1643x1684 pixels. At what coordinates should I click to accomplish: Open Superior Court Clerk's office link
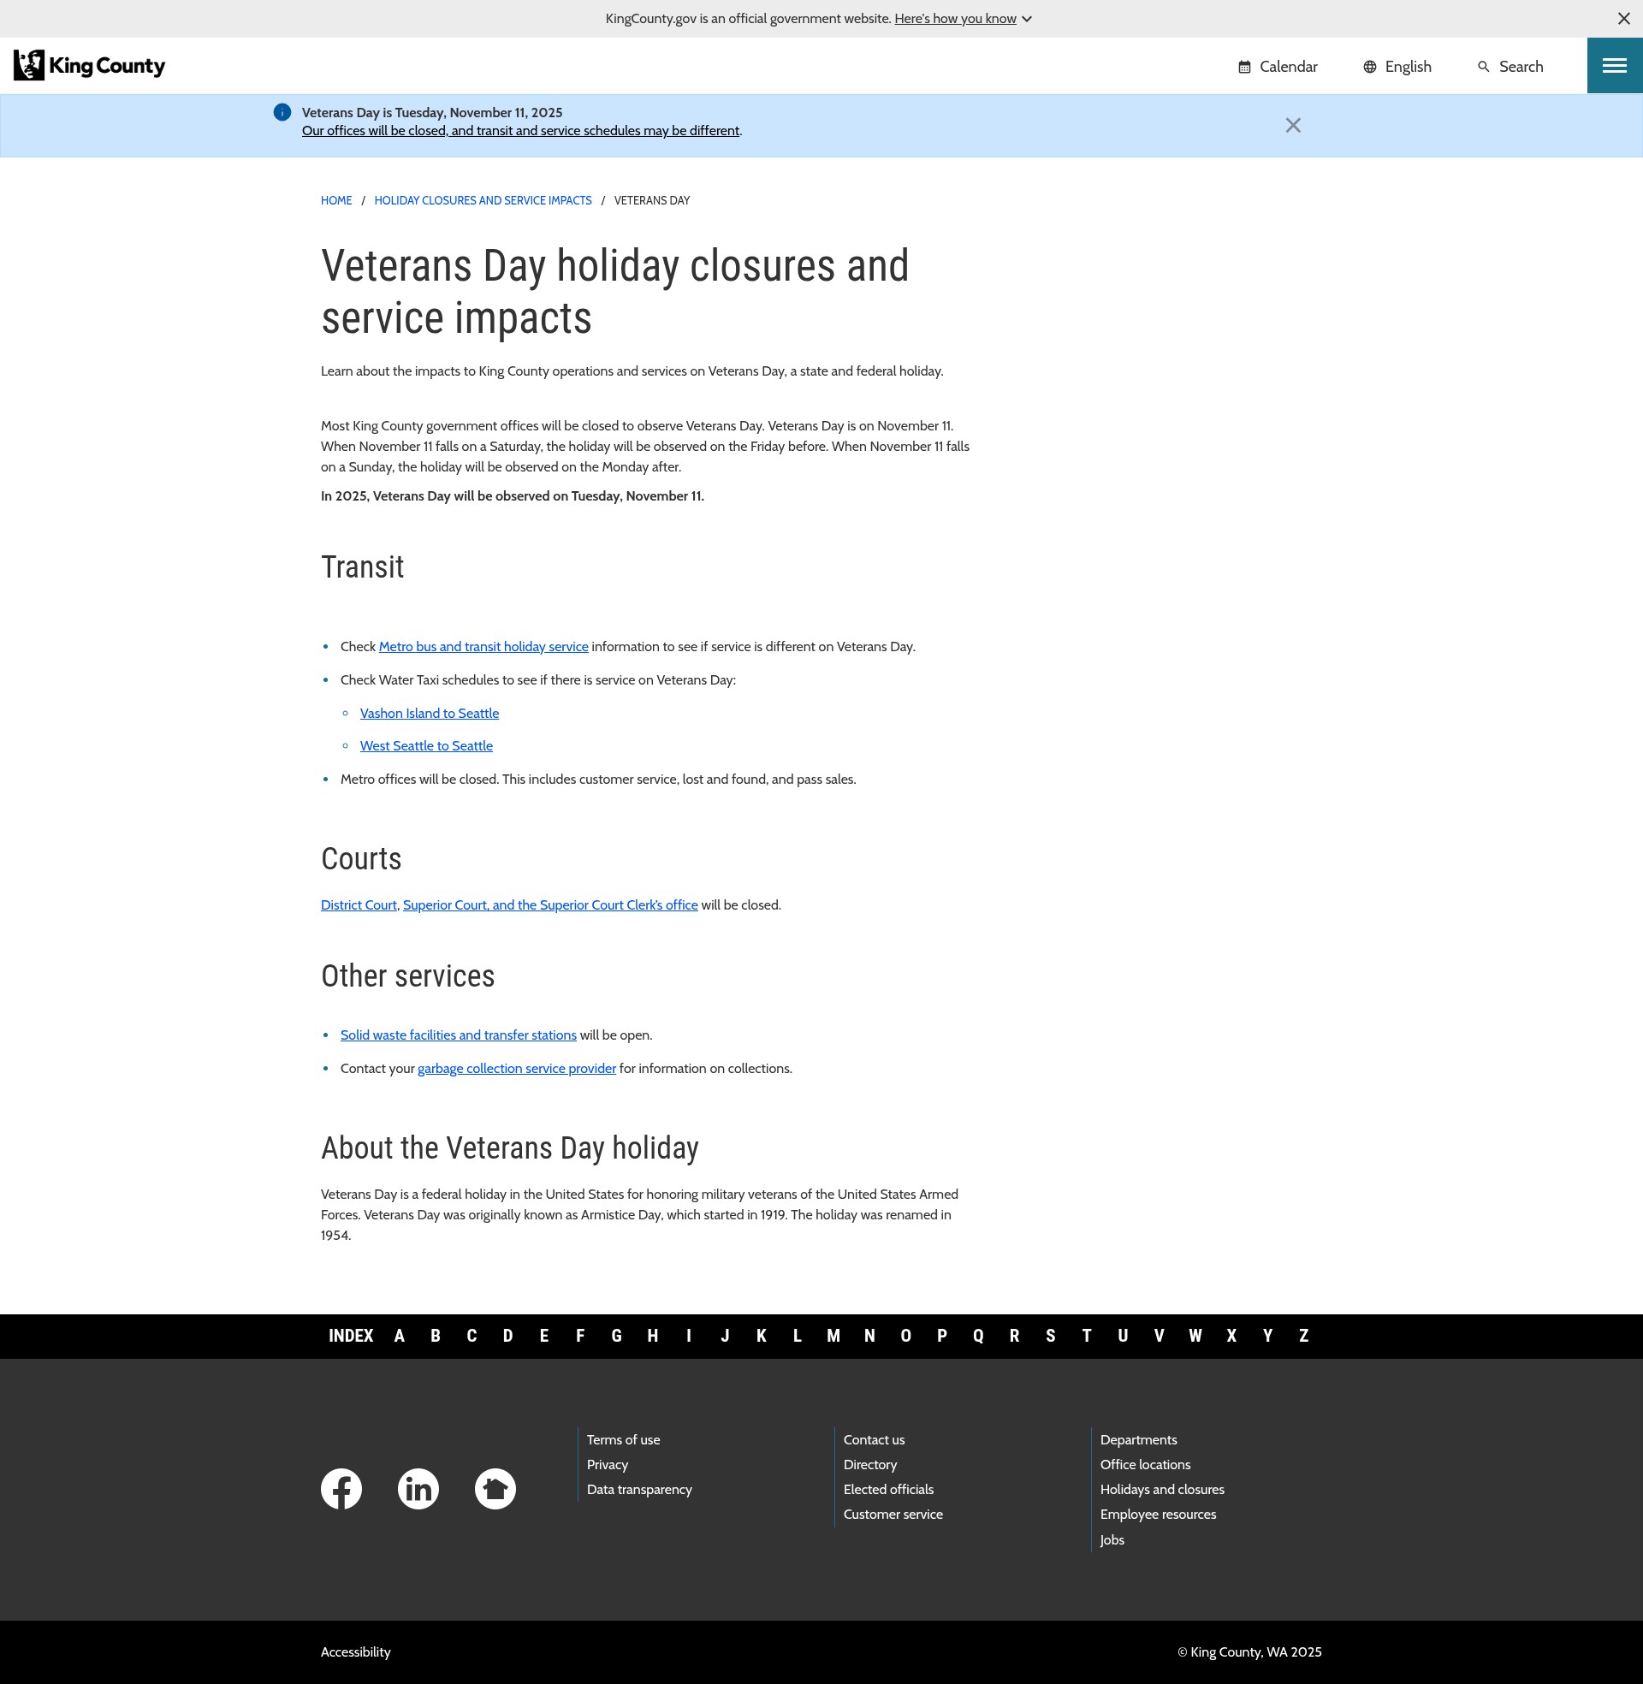click(550, 905)
